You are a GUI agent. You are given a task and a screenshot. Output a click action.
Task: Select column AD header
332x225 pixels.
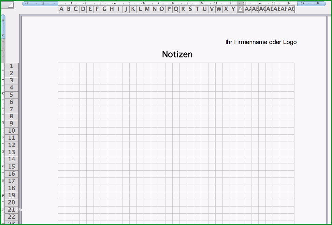click(269, 9)
